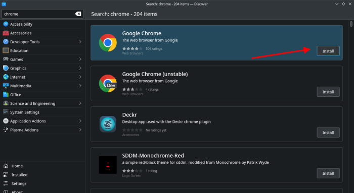Click the Education category icon
Screen dimensions: 354x193
6,50
